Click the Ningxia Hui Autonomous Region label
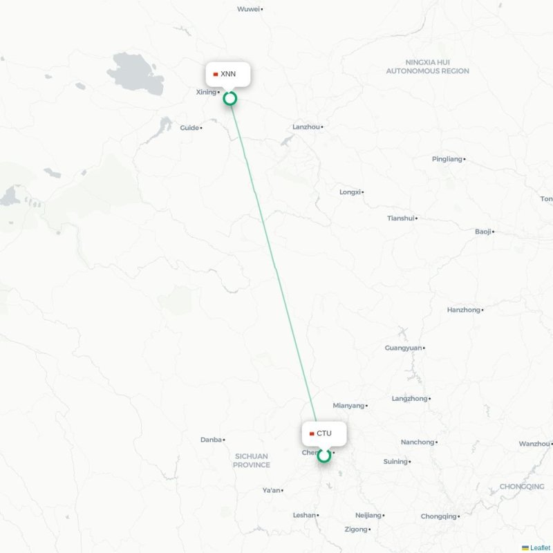 427,66
